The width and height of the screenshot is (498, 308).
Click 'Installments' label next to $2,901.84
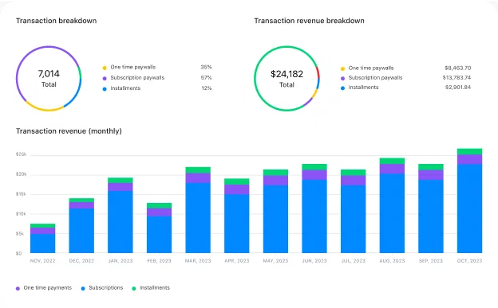tap(363, 87)
